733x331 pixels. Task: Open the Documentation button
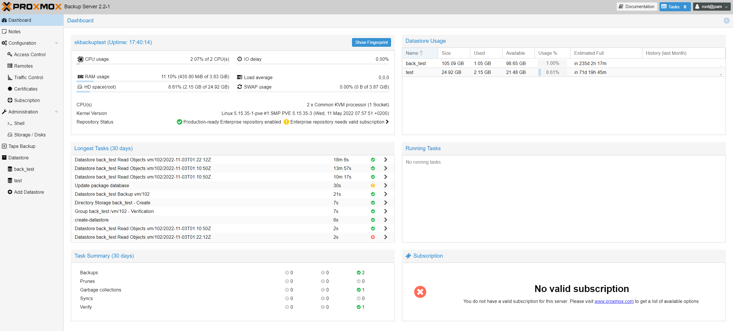click(x=637, y=7)
